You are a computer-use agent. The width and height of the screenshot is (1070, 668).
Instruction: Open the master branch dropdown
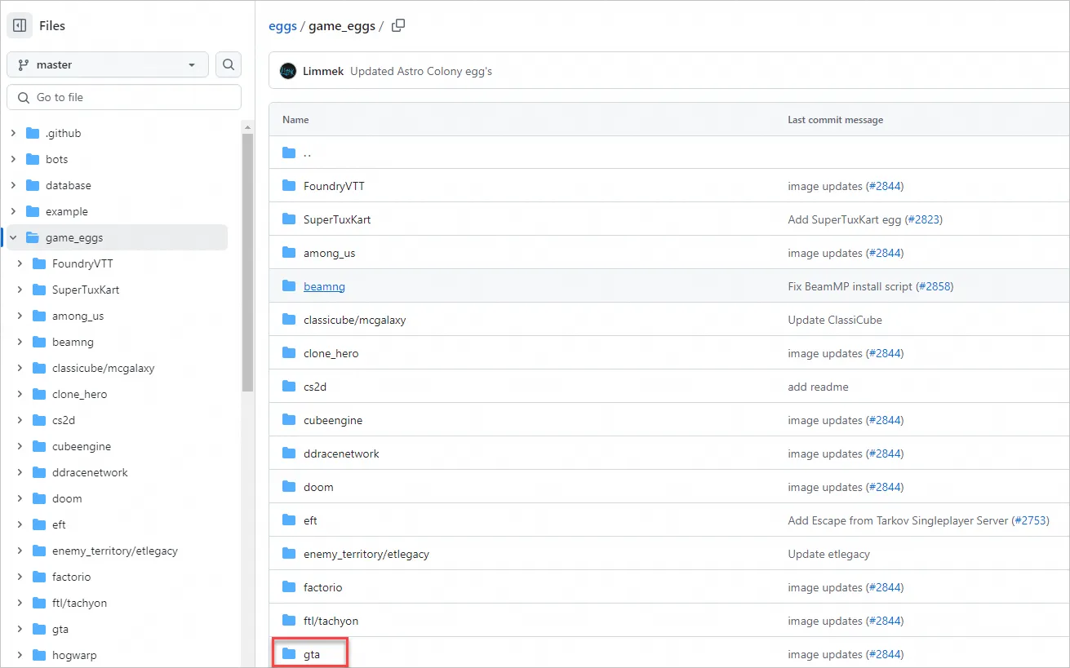coord(108,64)
